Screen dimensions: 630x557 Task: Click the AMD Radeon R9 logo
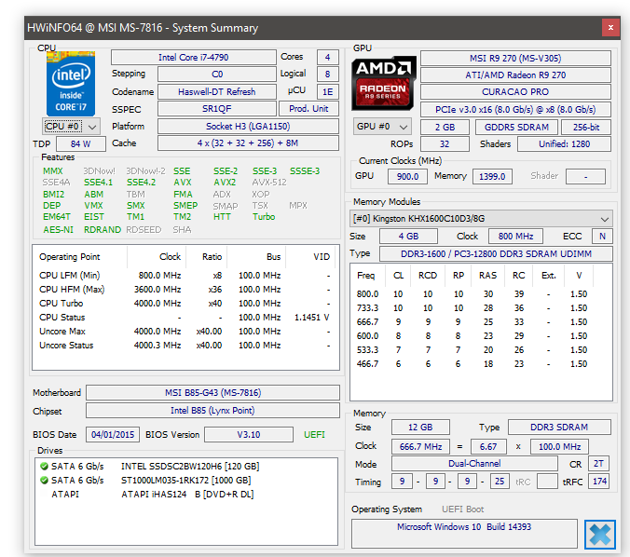(x=384, y=83)
